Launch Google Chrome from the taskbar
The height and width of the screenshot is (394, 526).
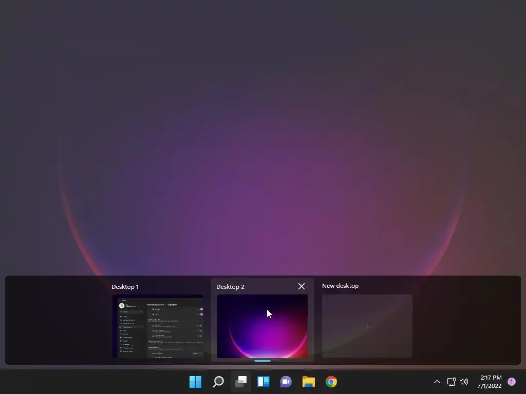pos(331,382)
